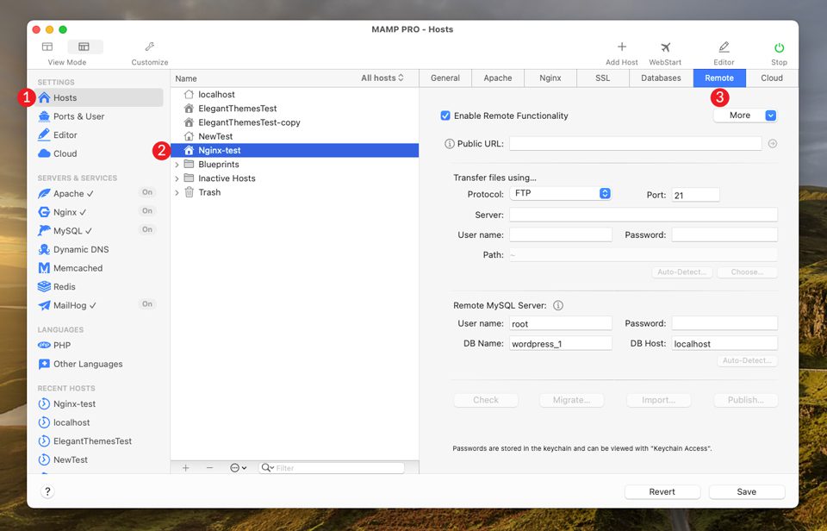Toggle the MySQL server On switch
The height and width of the screenshot is (531, 827).
[147, 230]
